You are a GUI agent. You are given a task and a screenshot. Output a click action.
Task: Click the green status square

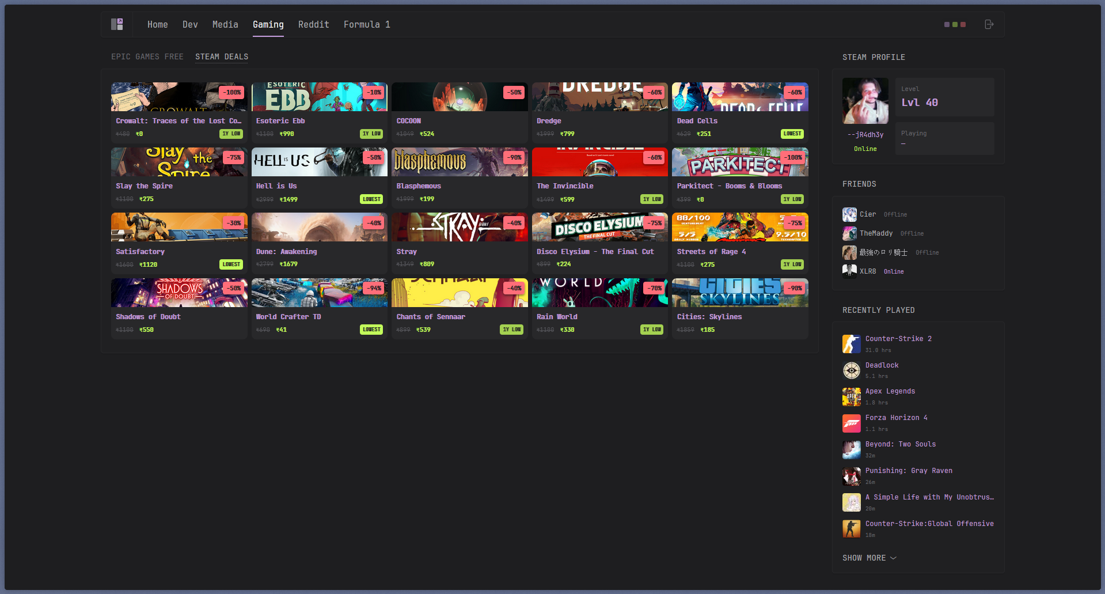click(x=954, y=24)
